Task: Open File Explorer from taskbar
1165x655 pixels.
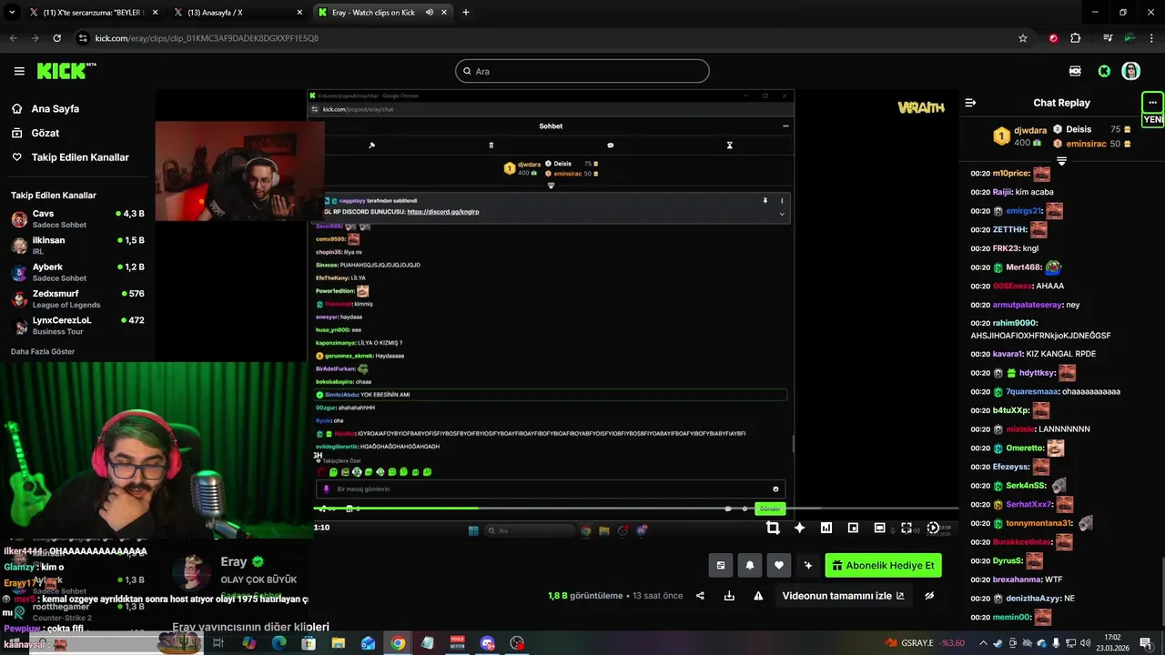Action: [x=338, y=643]
